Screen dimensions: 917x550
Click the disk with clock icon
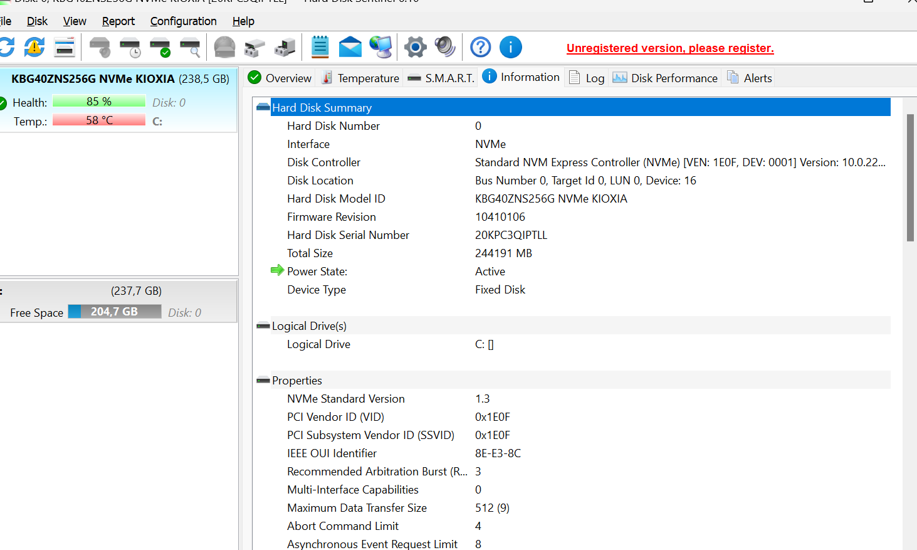pyautogui.click(x=130, y=47)
